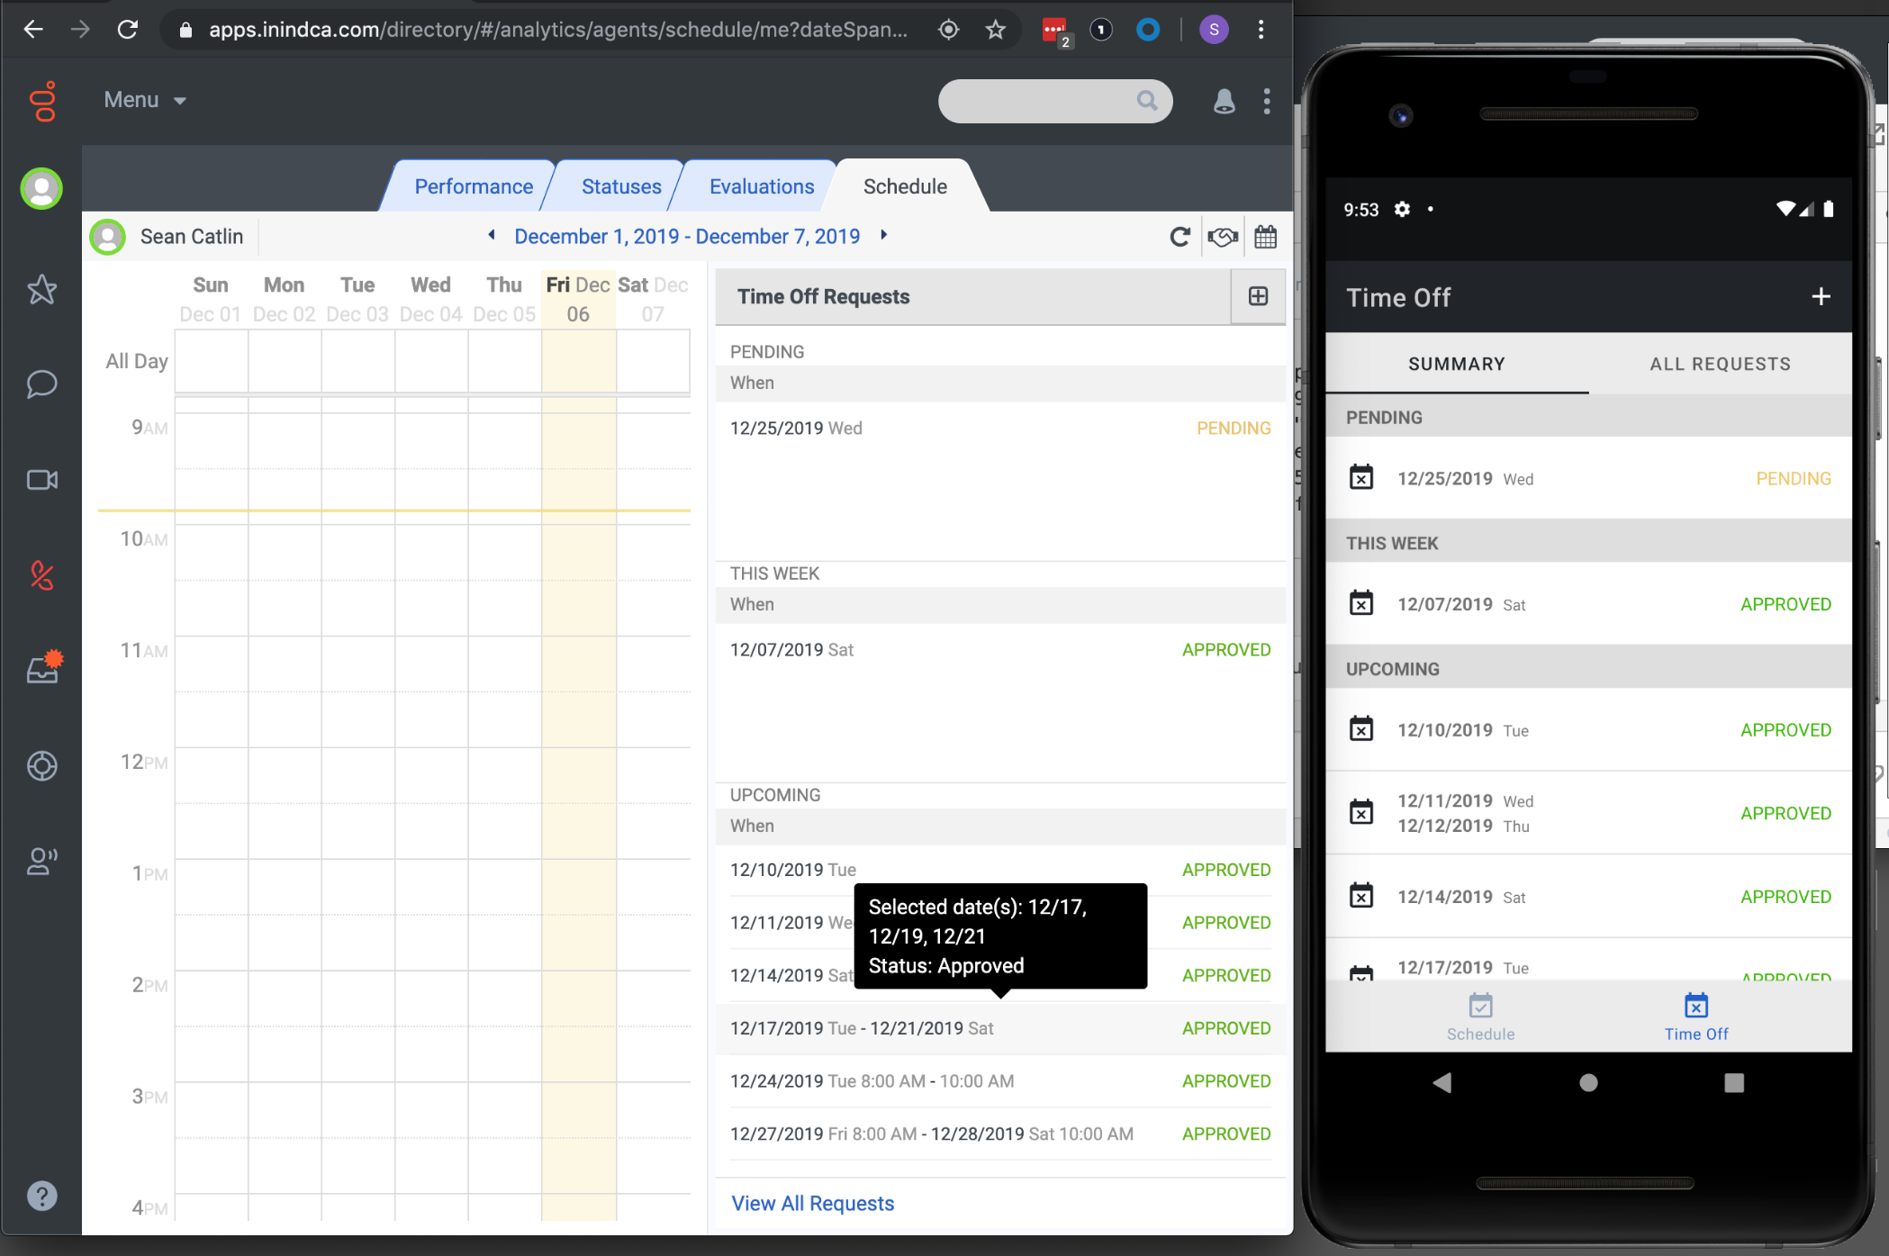Go to next week arrow
Viewport: 1889px width, 1256px height.
point(884,235)
